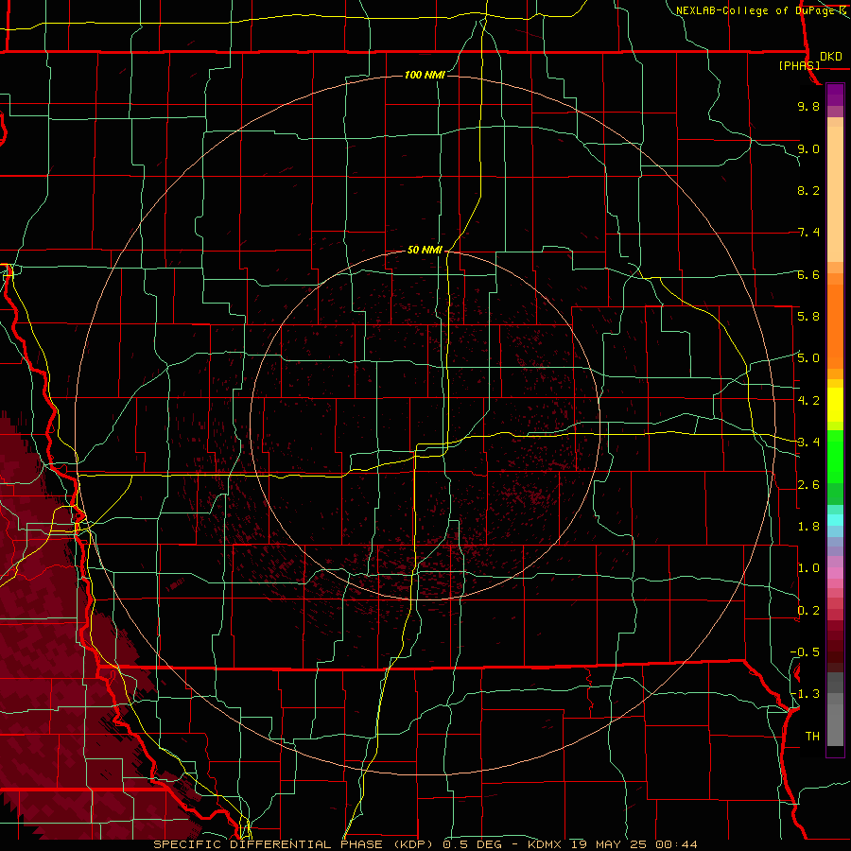The width and height of the screenshot is (851, 851).
Task: Click the pink segment of the color bar
Action: [x=835, y=573]
